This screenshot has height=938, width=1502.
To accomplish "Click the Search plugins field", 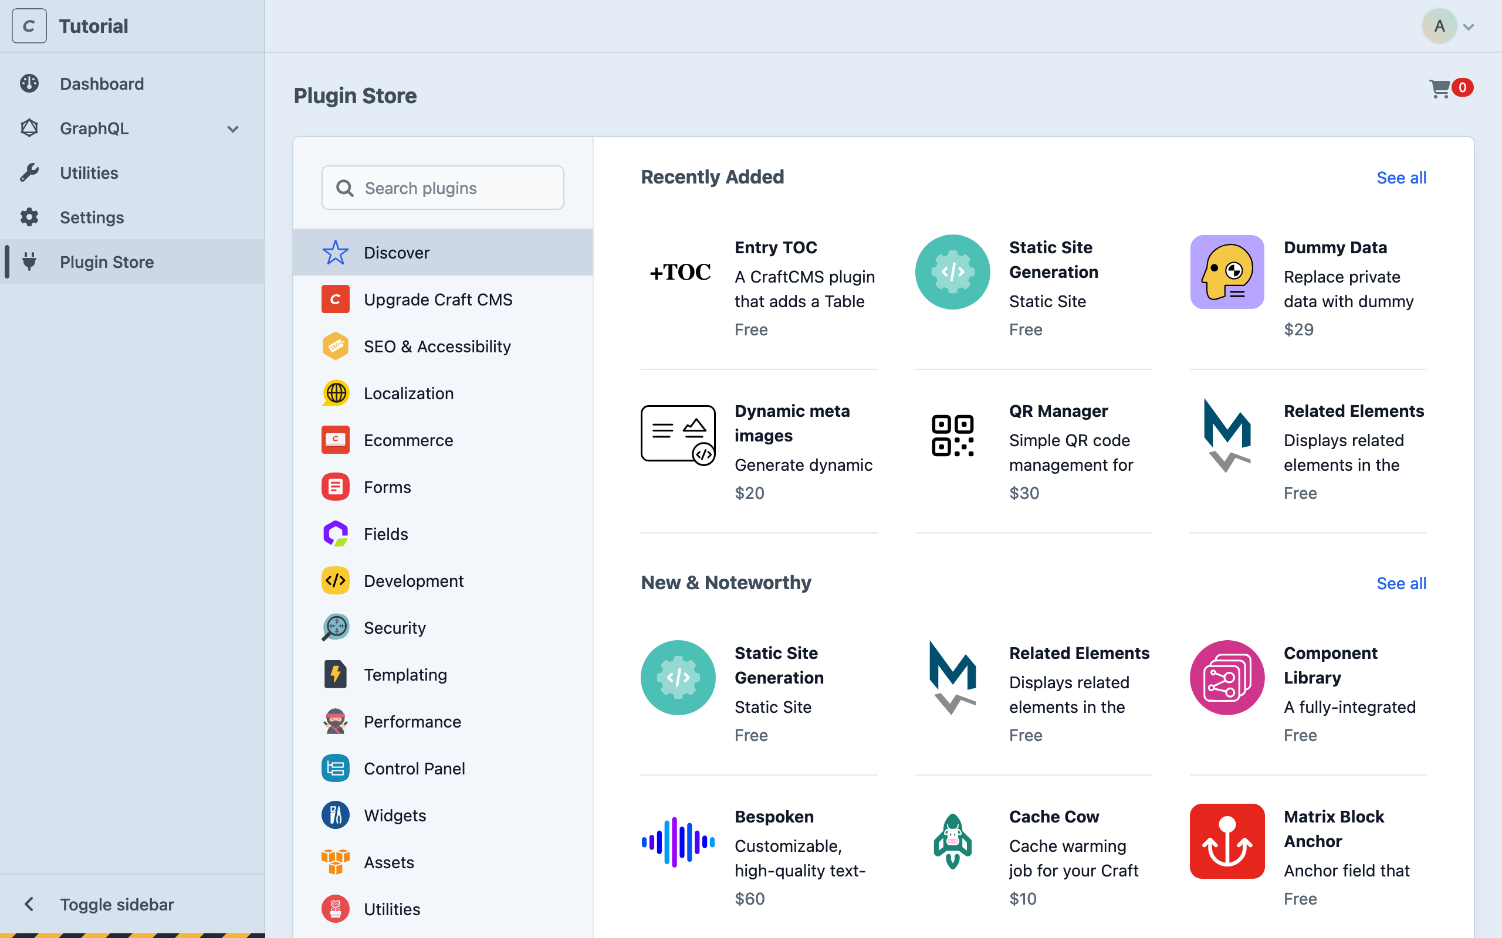I will coord(442,188).
